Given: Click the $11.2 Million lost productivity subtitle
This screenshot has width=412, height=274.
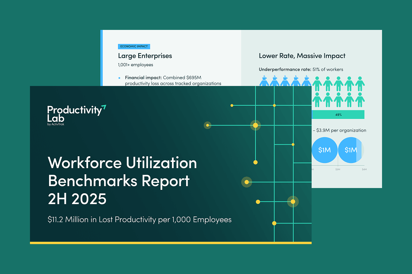Looking at the screenshot, I should 140,219.
